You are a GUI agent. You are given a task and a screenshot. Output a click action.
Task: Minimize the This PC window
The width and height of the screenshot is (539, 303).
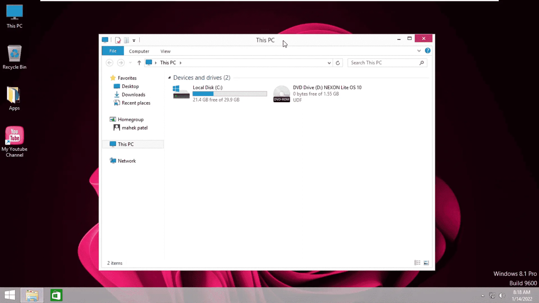coord(399,39)
